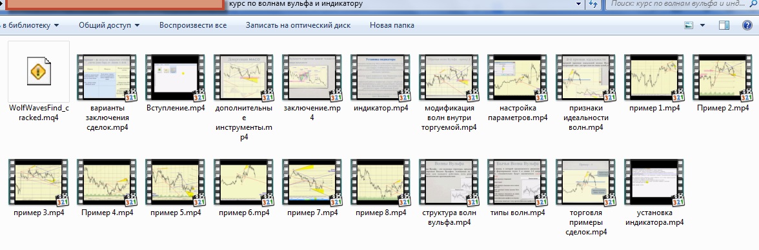Click the change view icon

[689, 25]
